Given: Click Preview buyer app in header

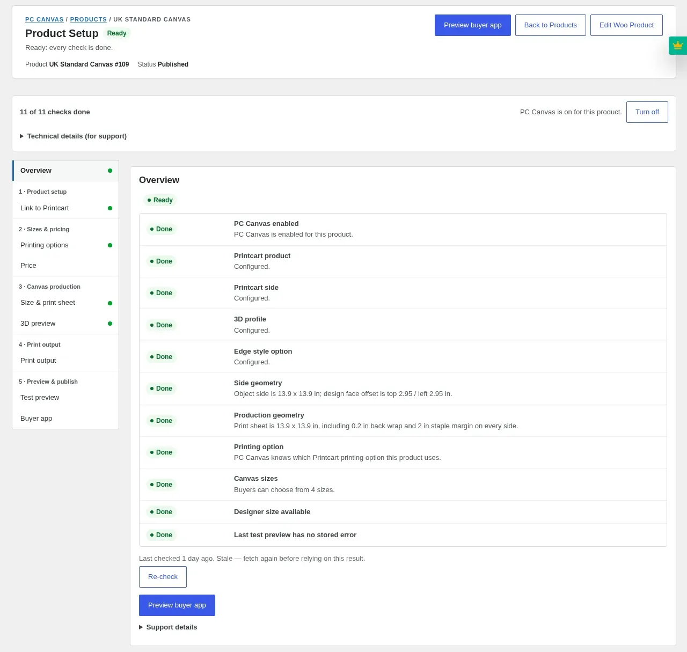Looking at the screenshot, I should [x=473, y=25].
